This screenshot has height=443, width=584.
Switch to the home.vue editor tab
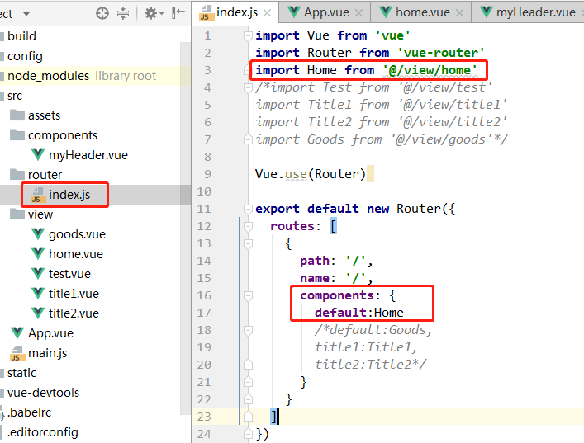[422, 12]
